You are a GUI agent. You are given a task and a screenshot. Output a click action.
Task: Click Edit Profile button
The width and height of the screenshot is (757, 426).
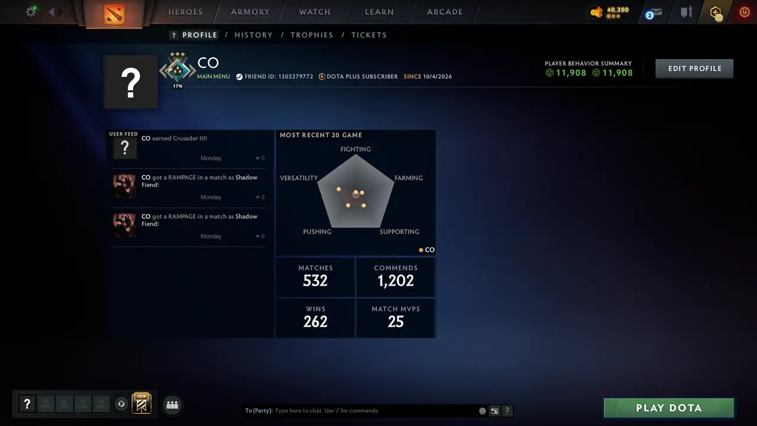695,69
